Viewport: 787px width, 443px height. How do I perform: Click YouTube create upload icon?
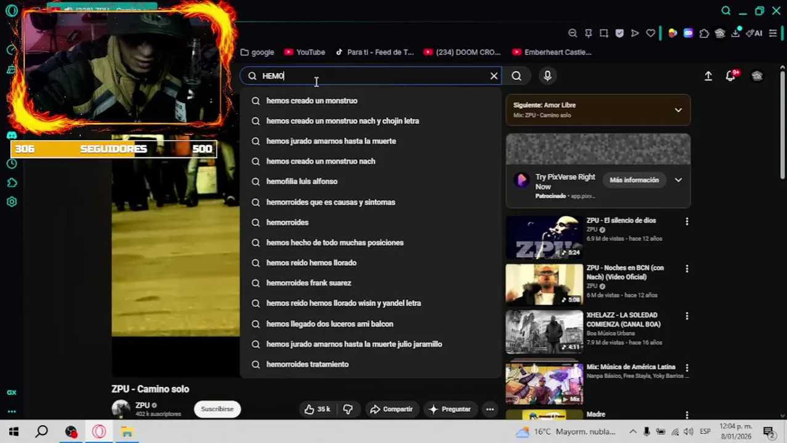pos(708,76)
